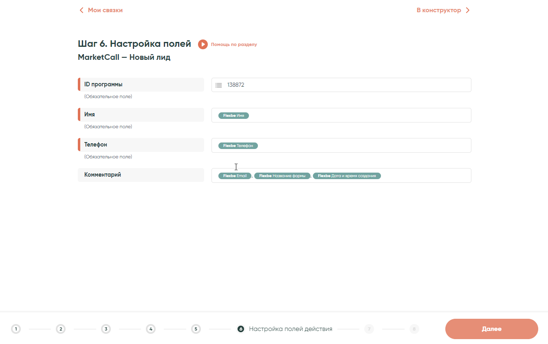The height and width of the screenshot is (344, 548).
Task: Click the Flexbe Название формы tag
Action: tap(282, 176)
